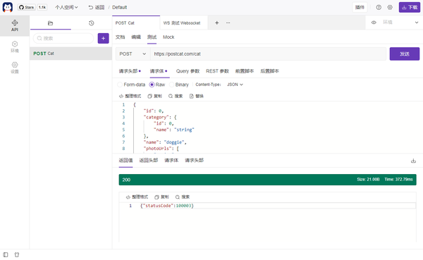Expand the environment selector dropdown
423x260 pixels.
pos(400,23)
